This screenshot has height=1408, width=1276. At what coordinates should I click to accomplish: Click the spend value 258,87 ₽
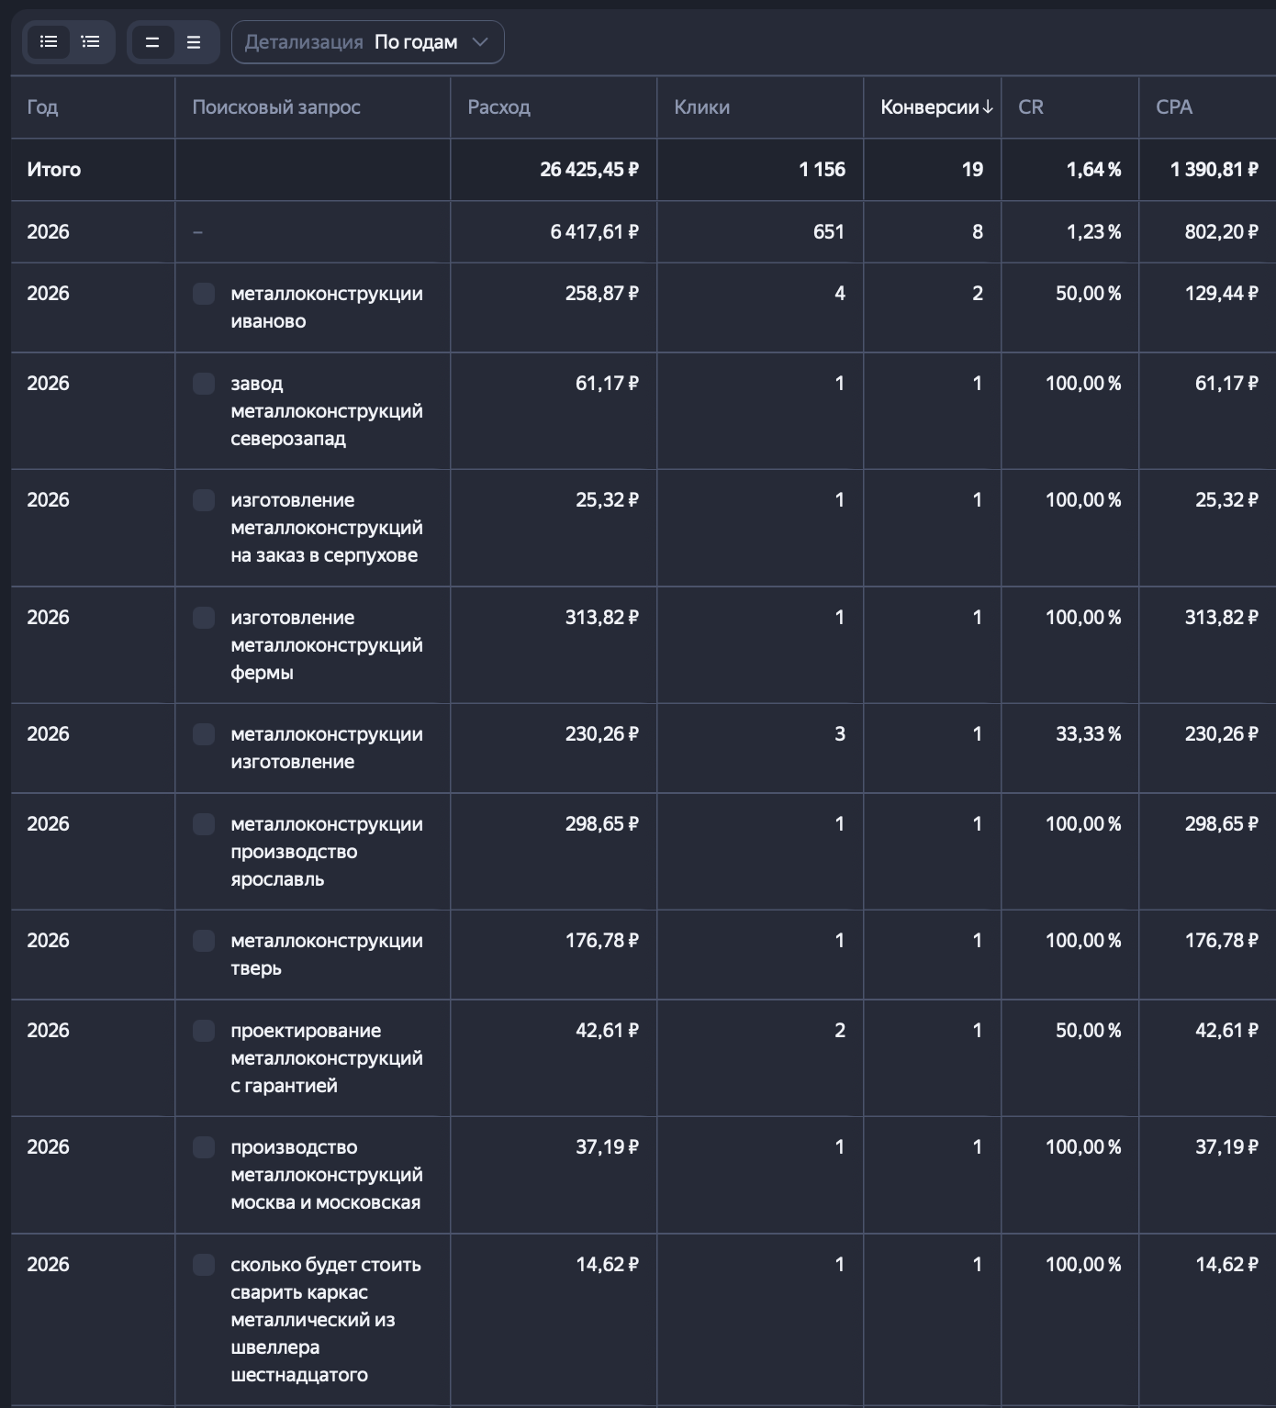click(x=602, y=294)
